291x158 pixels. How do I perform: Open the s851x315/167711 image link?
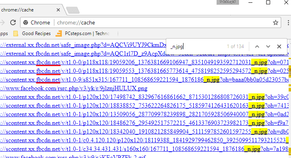click(145, 80)
